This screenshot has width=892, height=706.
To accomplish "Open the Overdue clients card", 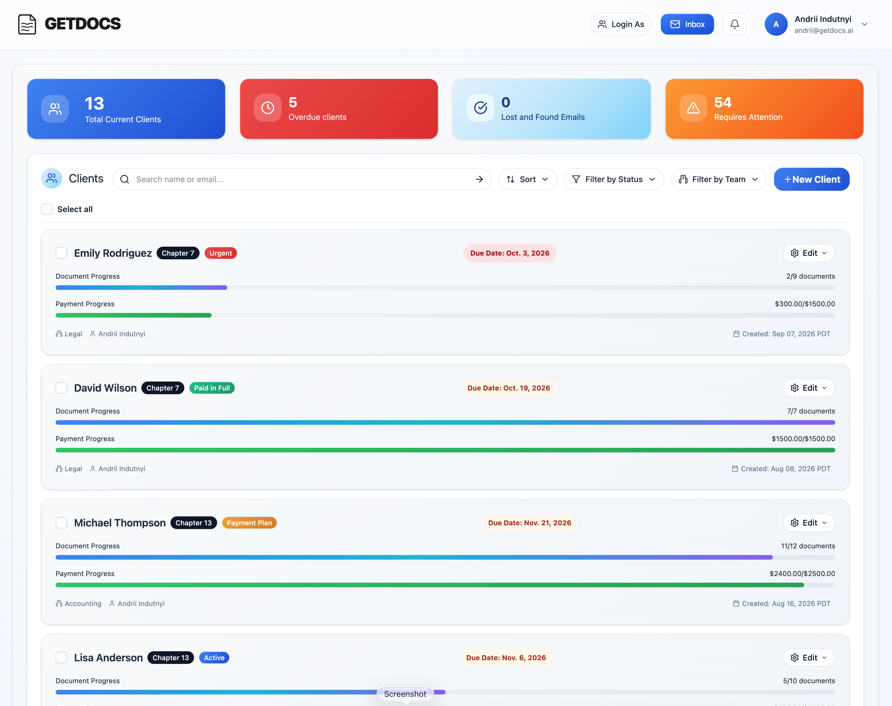I will point(339,109).
